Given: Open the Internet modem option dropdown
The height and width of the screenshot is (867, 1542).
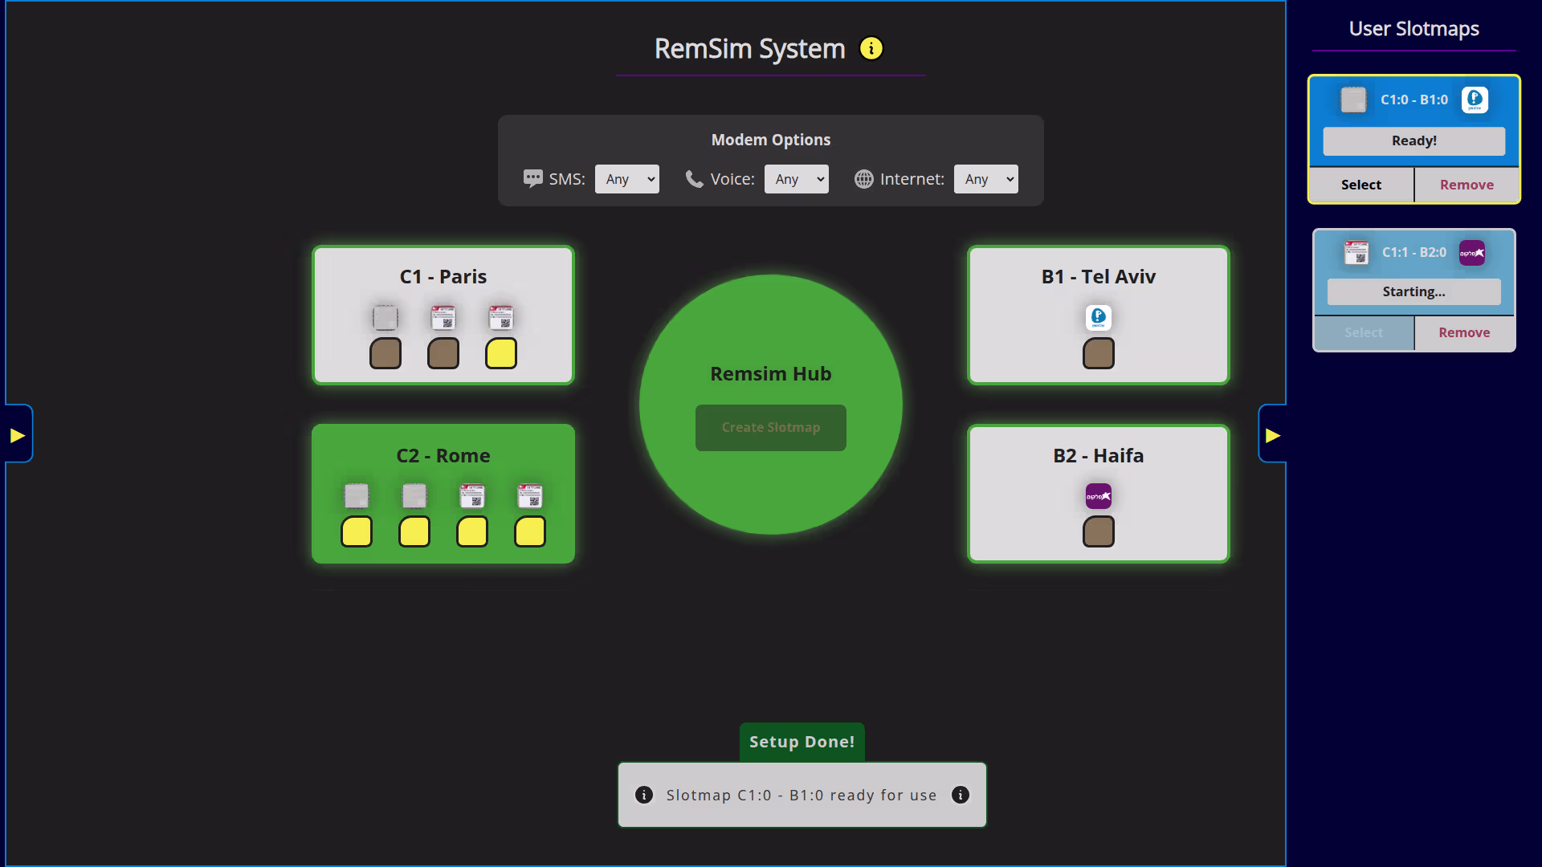Looking at the screenshot, I should pyautogui.click(x=985, y=179).
